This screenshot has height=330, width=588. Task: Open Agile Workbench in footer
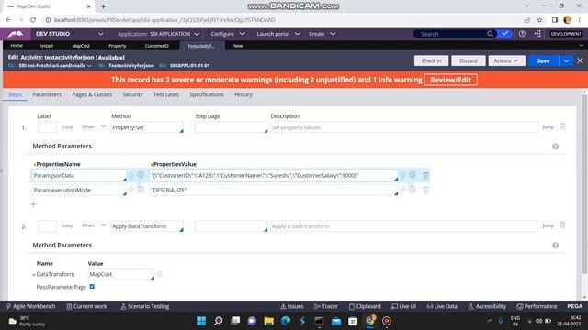click(30, 306)
